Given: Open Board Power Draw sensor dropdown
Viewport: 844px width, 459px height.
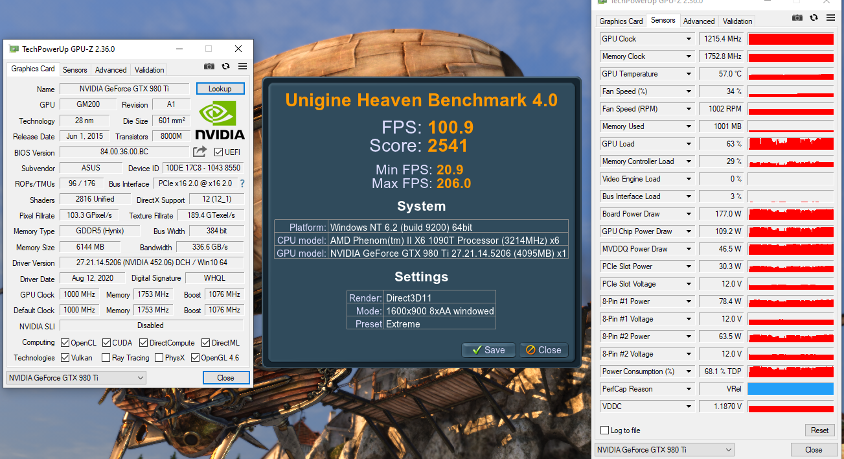Looking at the screenshot, I should tap(689, 214).
